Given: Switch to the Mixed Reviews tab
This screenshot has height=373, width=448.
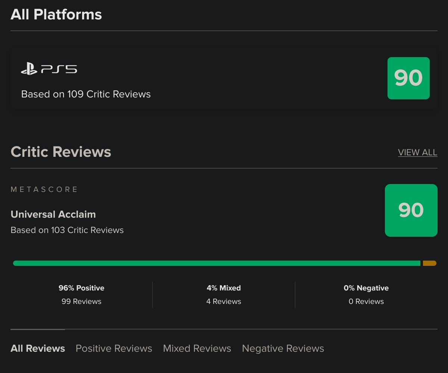Looking at the screenshot, I should (x=197, y=348).
